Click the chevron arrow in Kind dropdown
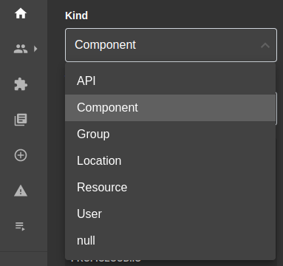 pyautogui.click(x=265, y=45)
